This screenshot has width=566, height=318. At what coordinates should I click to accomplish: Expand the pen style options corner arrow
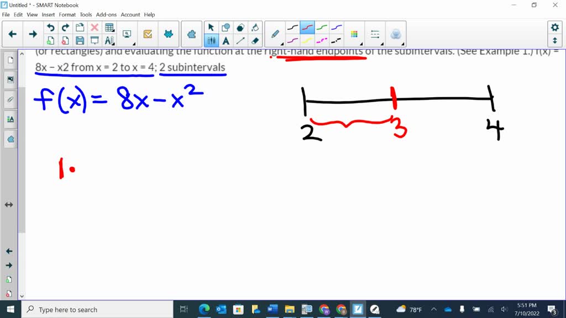(x=283, y=43)
